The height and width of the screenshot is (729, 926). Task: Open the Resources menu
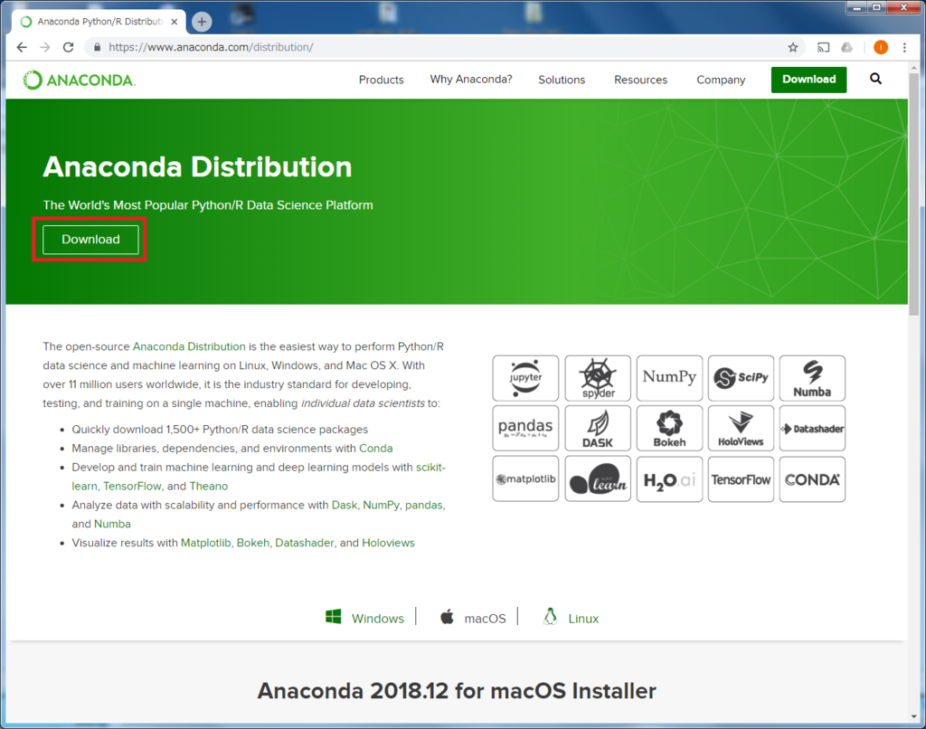click(x=640, y=80)
